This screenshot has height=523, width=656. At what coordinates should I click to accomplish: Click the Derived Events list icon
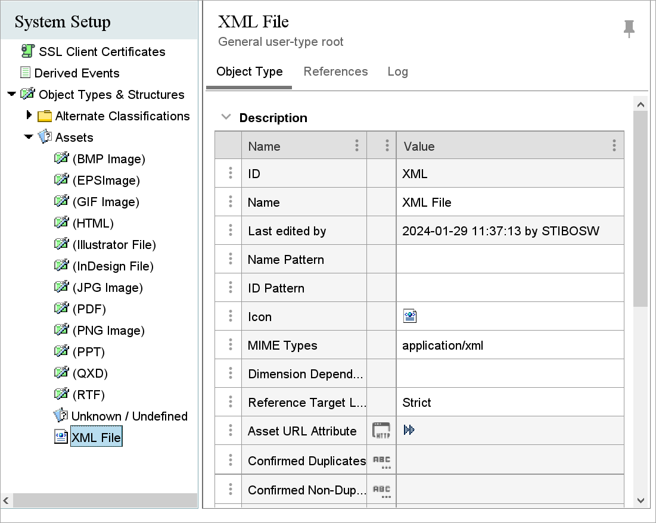coord(25,73)
